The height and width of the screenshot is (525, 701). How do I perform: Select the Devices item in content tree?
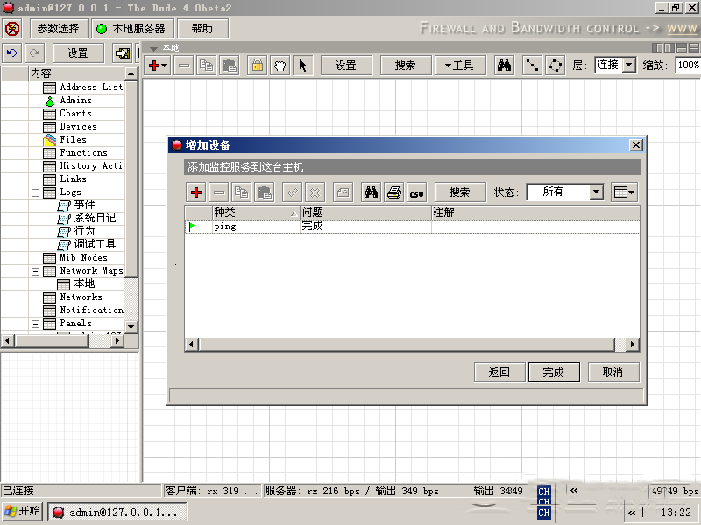pyautogui.click(x=78, y=126)
